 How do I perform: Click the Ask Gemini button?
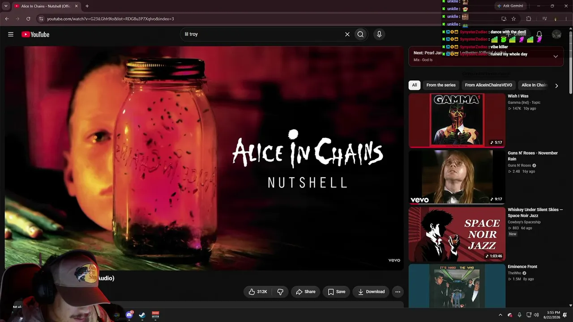click(x=510, y=6)
